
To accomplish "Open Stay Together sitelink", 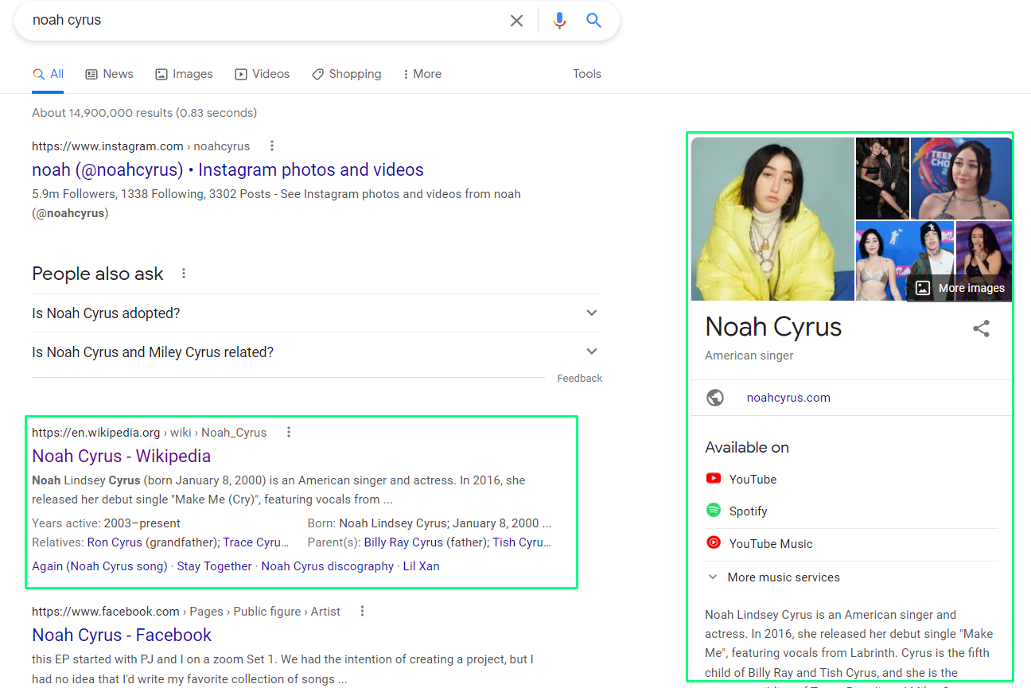I will pyautogui.click(x=214, y=566).
